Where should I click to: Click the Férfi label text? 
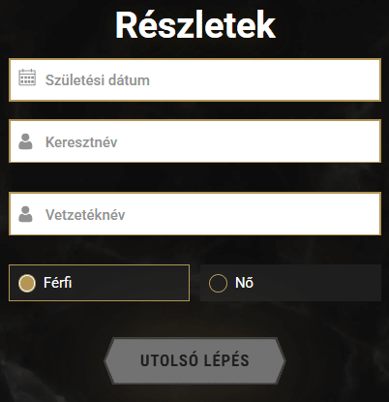tap(58, 283)
